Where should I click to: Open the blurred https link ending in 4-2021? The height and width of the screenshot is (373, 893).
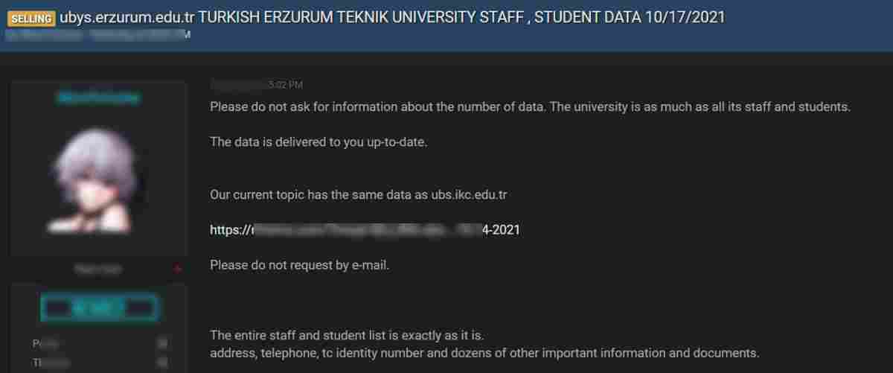(x=365, y=230)
